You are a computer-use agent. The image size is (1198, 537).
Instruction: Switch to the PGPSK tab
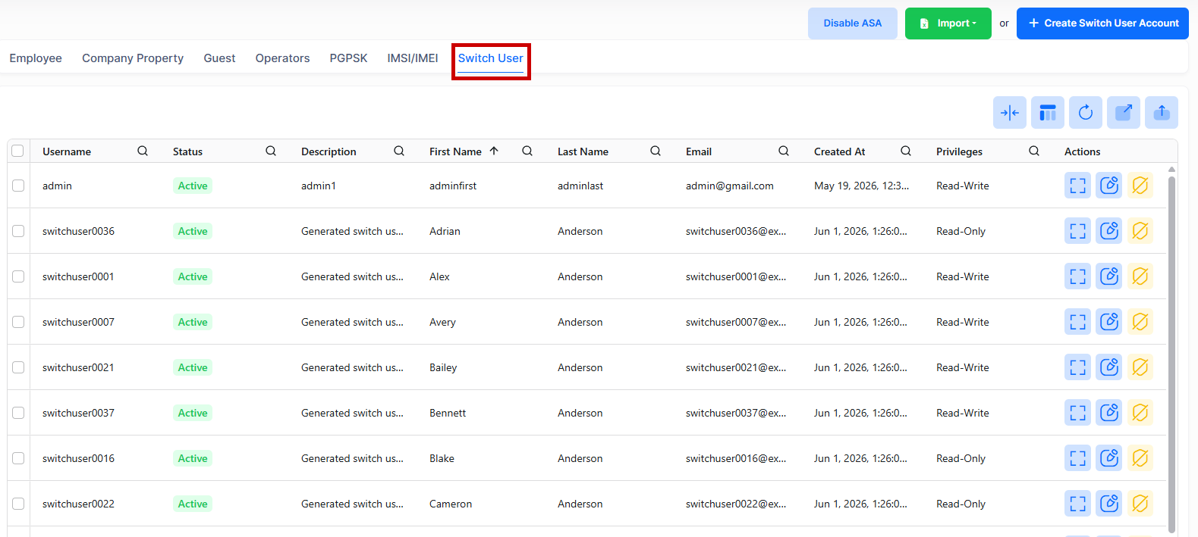(348, 58)
